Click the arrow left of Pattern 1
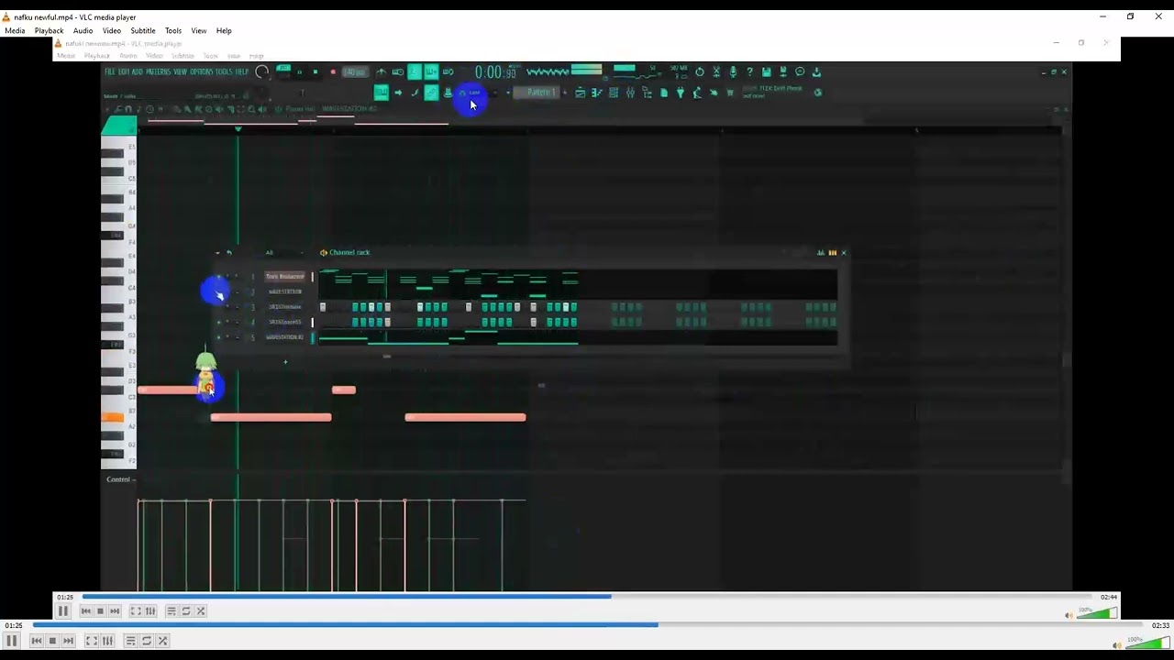 tap(507, 93)
